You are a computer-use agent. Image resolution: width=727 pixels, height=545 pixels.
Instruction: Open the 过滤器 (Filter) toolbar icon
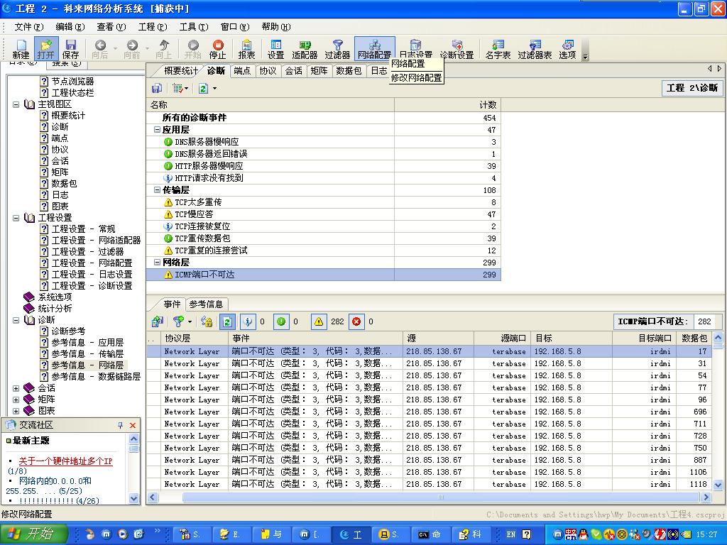click(337, 48)
